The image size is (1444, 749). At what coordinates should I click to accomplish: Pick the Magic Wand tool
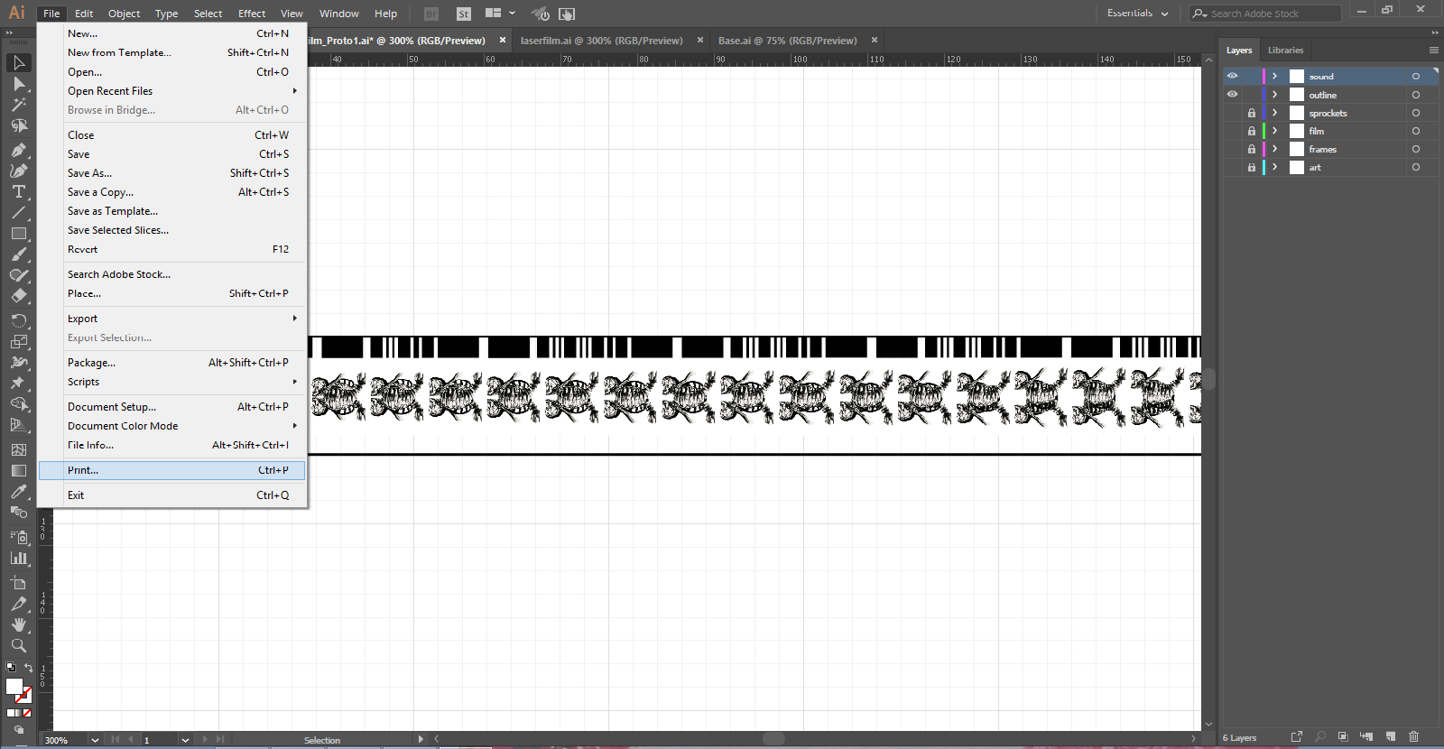point(18,105)
